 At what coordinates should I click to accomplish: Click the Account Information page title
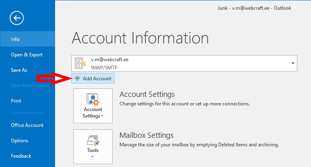point(140,38)
